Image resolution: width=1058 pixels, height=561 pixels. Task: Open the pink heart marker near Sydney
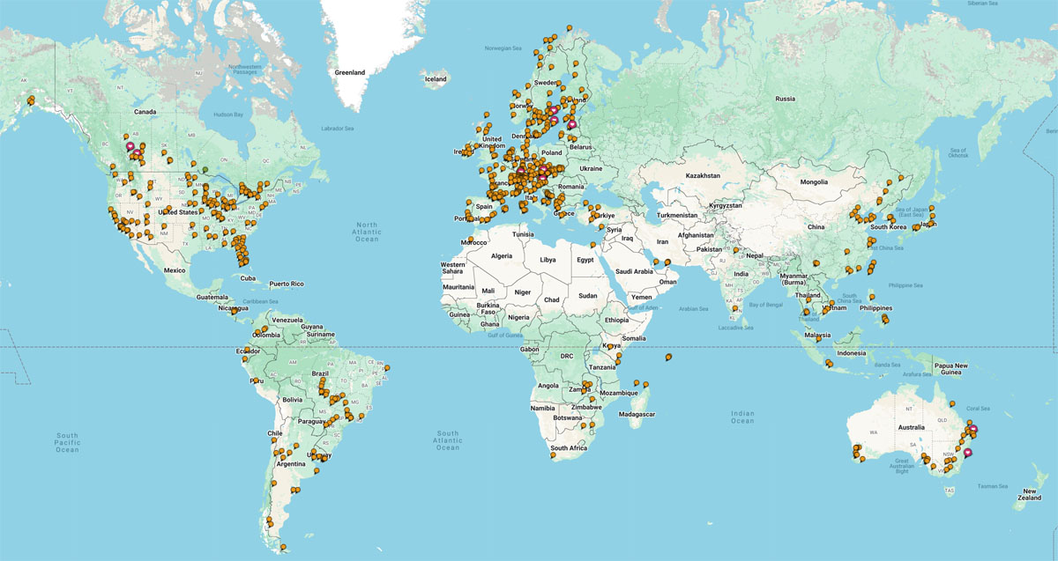[967, 453]
